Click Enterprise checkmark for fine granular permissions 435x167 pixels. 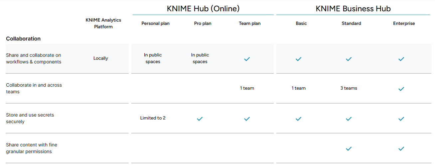coord(401,149)
